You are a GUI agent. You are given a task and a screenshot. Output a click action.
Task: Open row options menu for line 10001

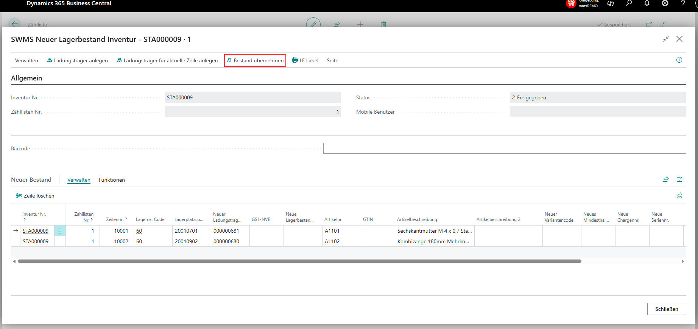coord(60,231)
